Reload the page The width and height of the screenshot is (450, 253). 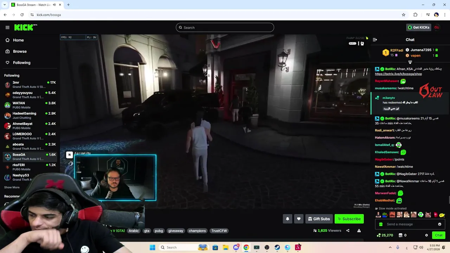coord(22,15)
